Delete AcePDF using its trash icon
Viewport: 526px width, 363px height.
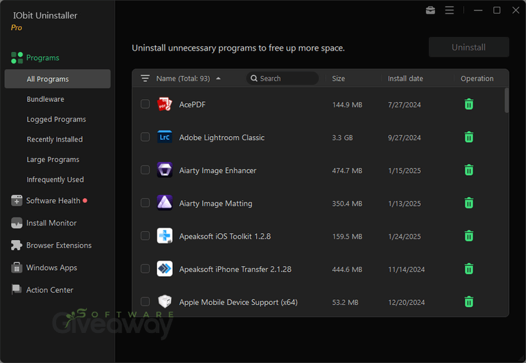click(469, 105)
